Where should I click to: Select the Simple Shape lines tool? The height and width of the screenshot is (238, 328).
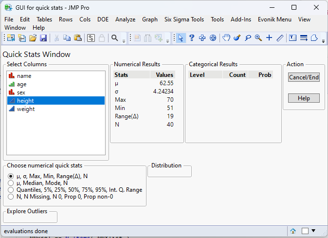(304, 38)
